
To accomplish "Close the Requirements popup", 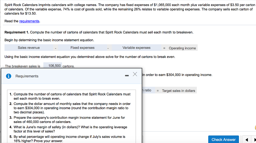I will click(135, 74).
